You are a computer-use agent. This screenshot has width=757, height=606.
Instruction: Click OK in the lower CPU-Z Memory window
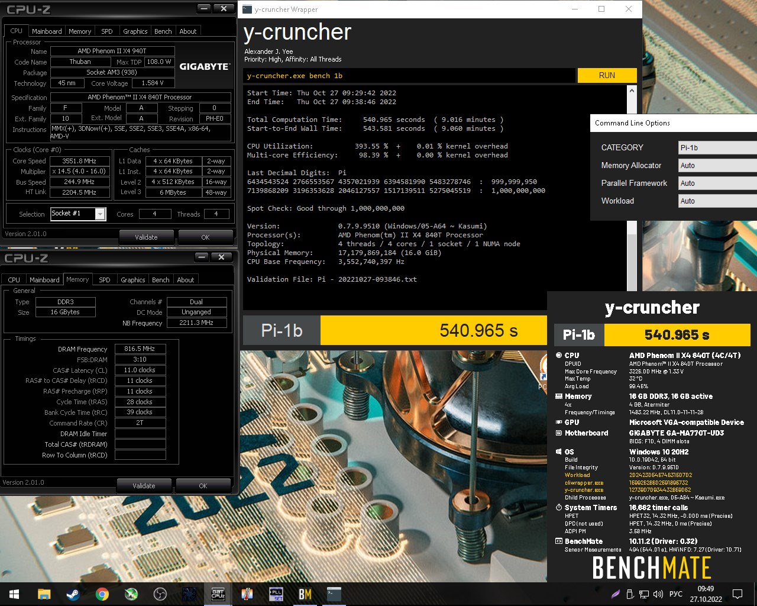203,486
